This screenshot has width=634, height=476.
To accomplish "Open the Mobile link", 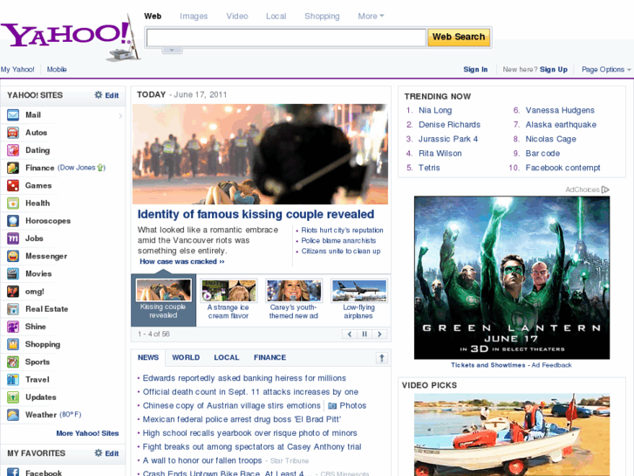I will tap(57, 69).
